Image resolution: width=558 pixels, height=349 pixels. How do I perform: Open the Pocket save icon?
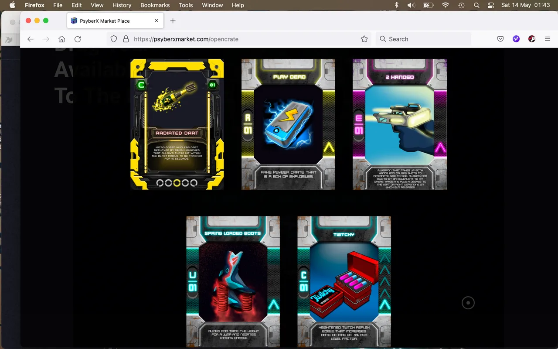point(500,39)
